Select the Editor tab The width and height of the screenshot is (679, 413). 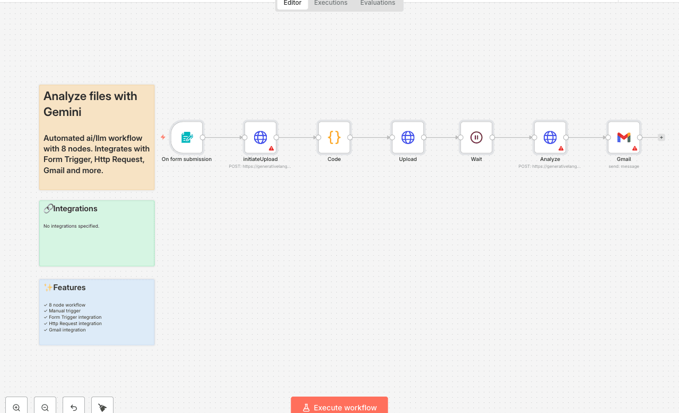click(292, 3)
